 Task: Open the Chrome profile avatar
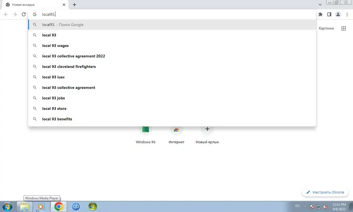338,14
